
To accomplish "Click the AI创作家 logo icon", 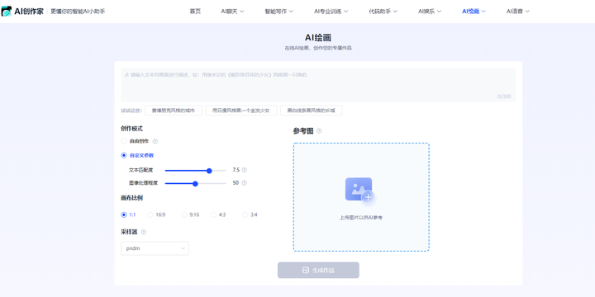I will tap(7, 12).
